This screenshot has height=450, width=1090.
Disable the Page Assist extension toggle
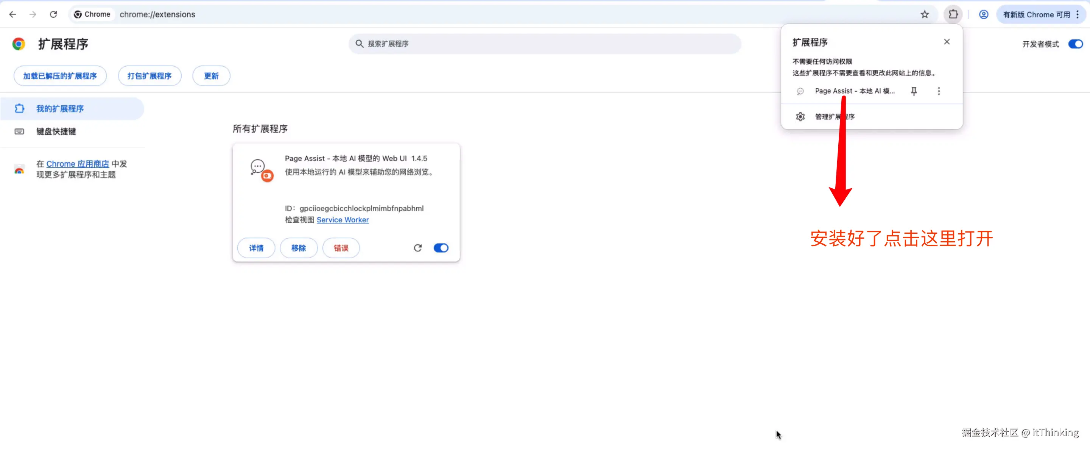(x=441, y=248)
